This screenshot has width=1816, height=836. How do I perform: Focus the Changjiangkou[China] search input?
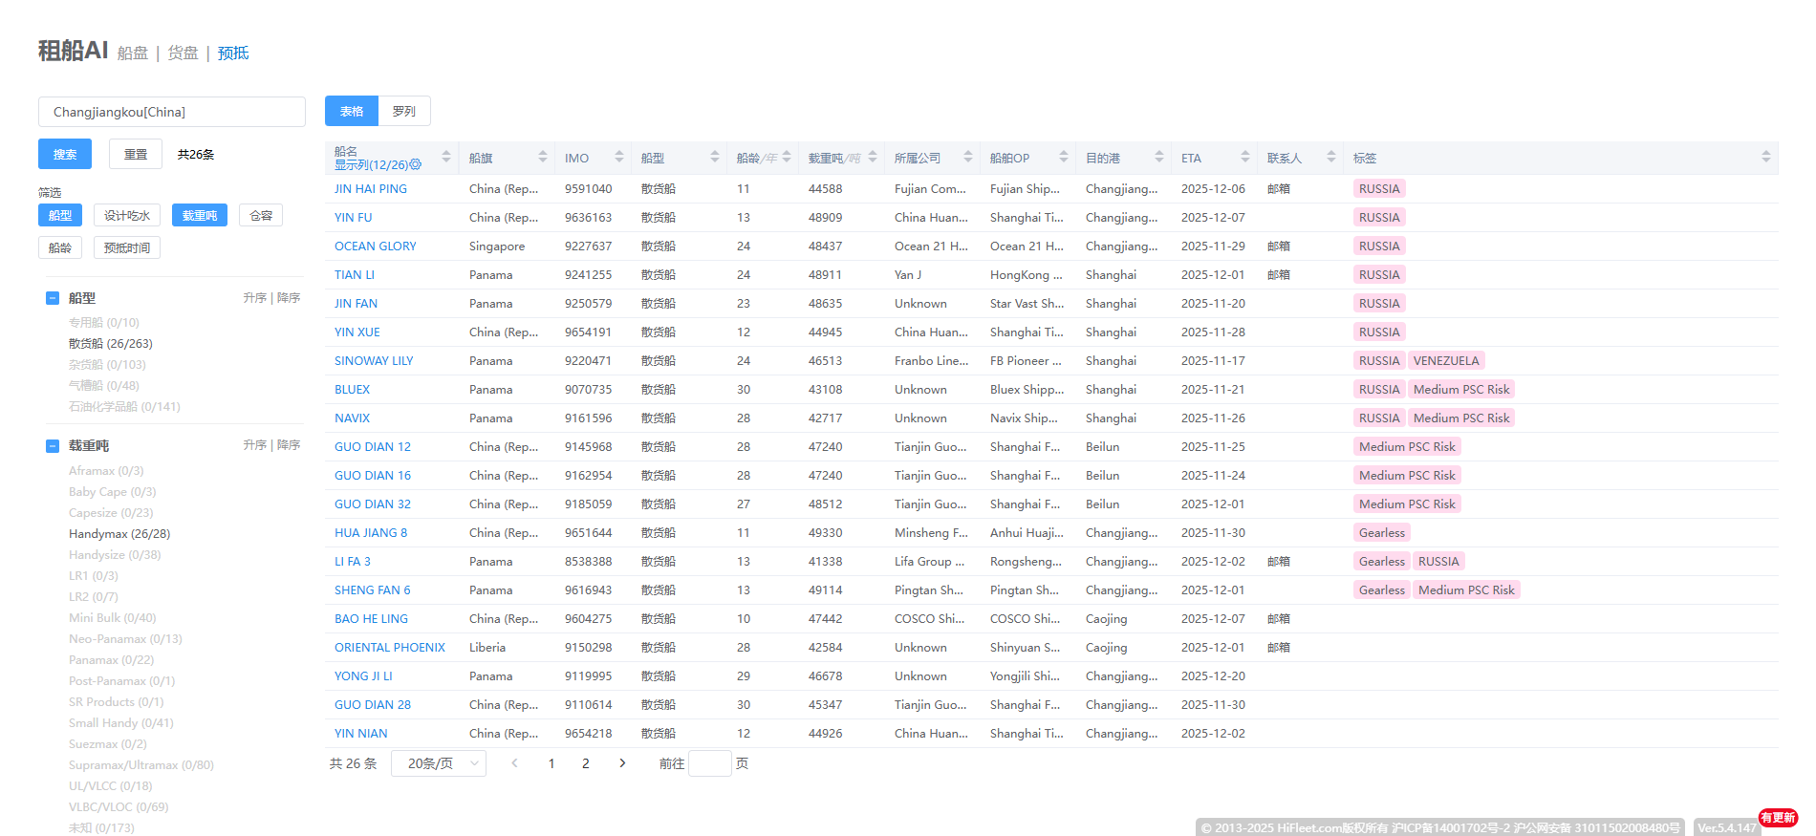[x=172, y=112]
